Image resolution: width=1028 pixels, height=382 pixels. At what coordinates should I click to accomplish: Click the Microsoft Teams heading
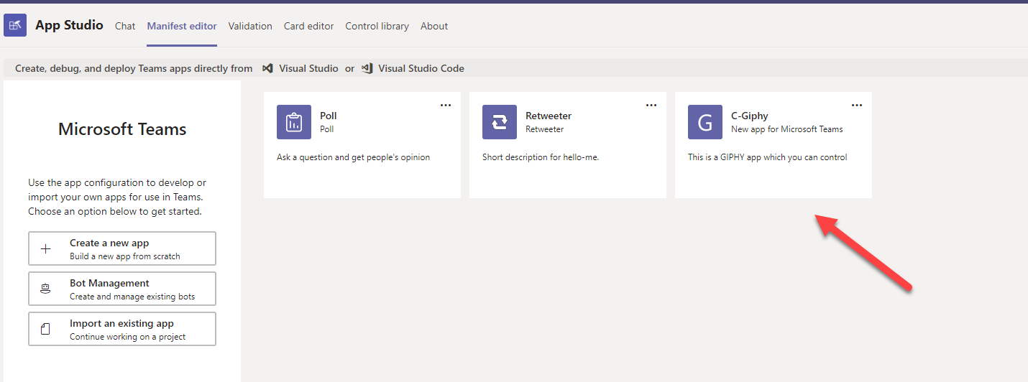coord(122,129)
